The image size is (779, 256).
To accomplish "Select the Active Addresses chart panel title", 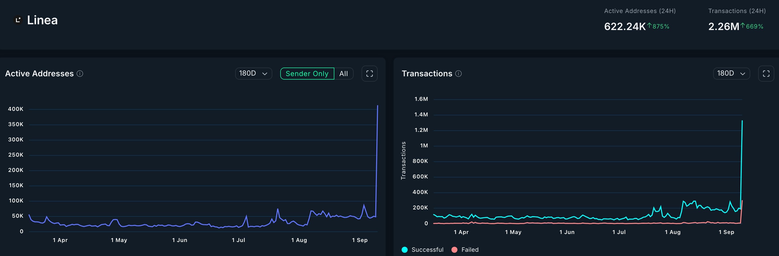I will tap(39, 73).
